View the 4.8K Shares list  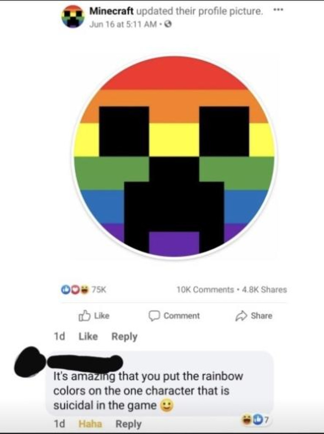coord(264,289)
